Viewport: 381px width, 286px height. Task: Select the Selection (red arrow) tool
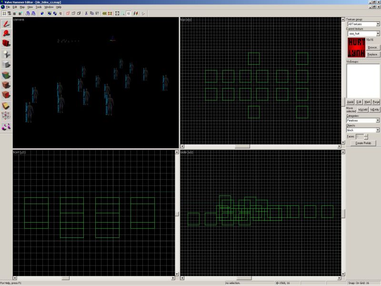click(6, 23)
